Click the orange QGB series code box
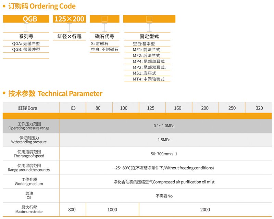 click(26, 19)
